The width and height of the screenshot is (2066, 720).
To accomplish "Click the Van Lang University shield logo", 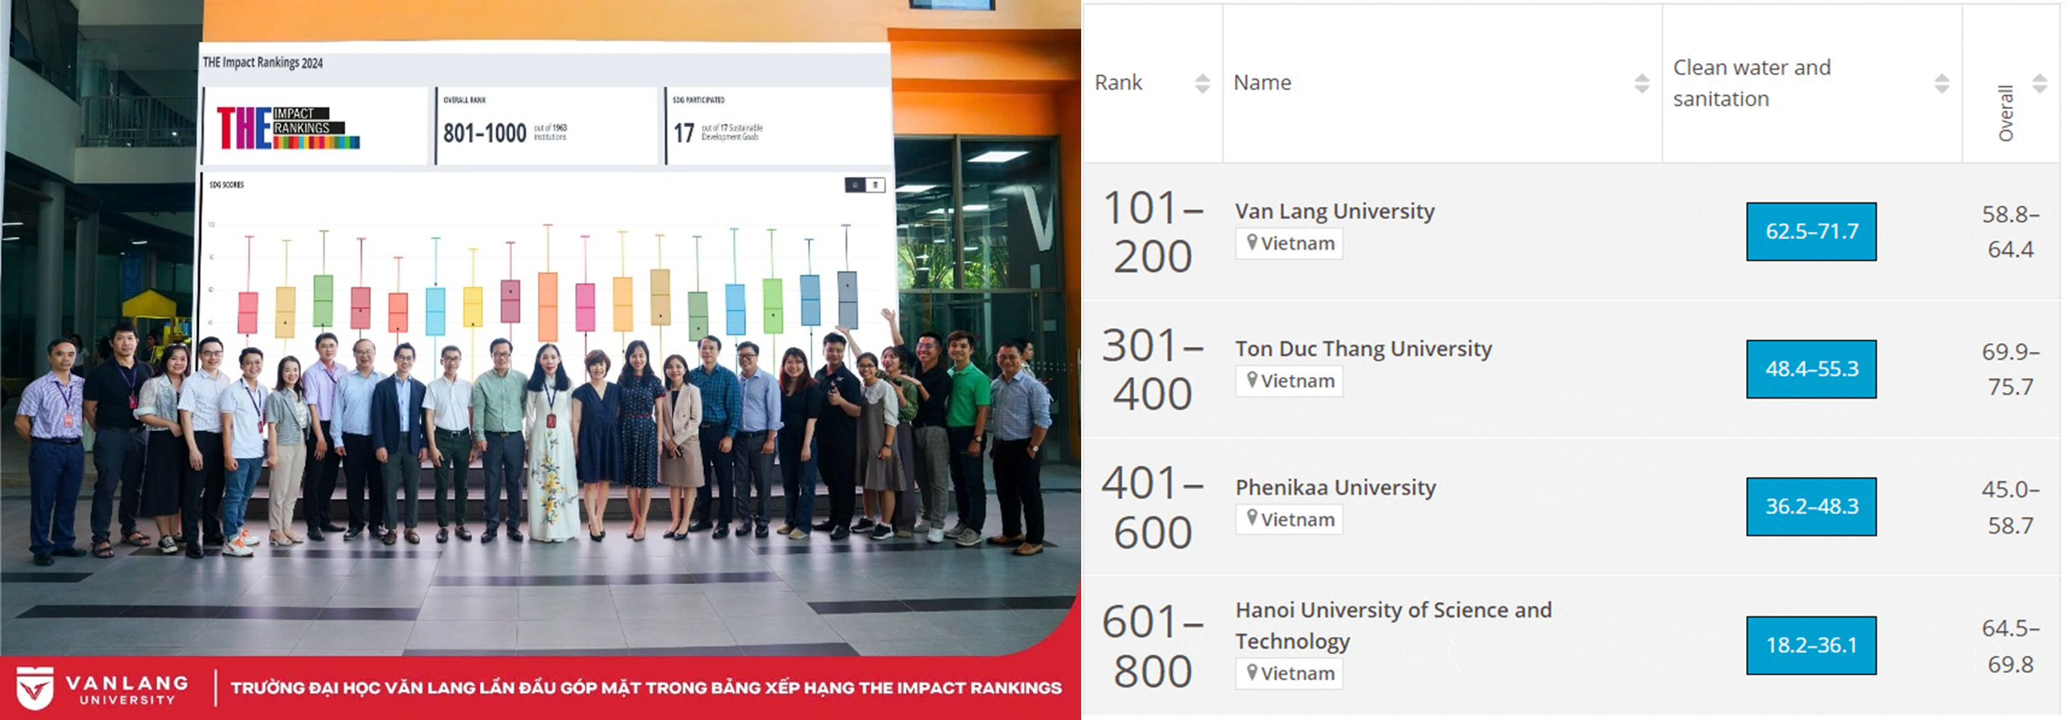I will point(35,688).
